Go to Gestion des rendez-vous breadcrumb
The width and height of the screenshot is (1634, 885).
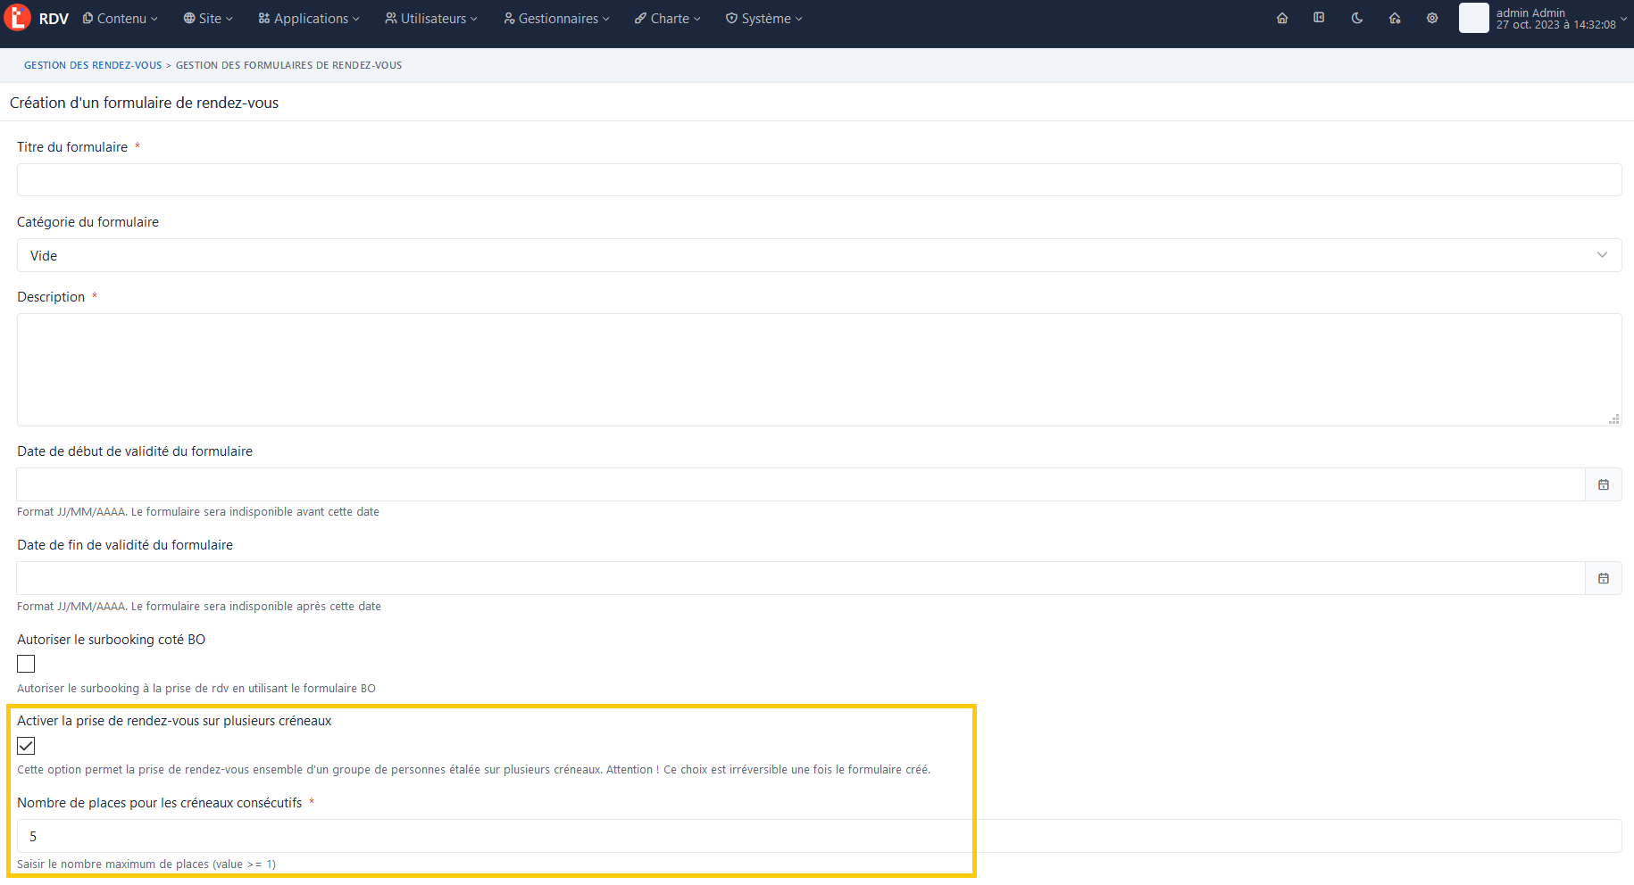[93, 65]
